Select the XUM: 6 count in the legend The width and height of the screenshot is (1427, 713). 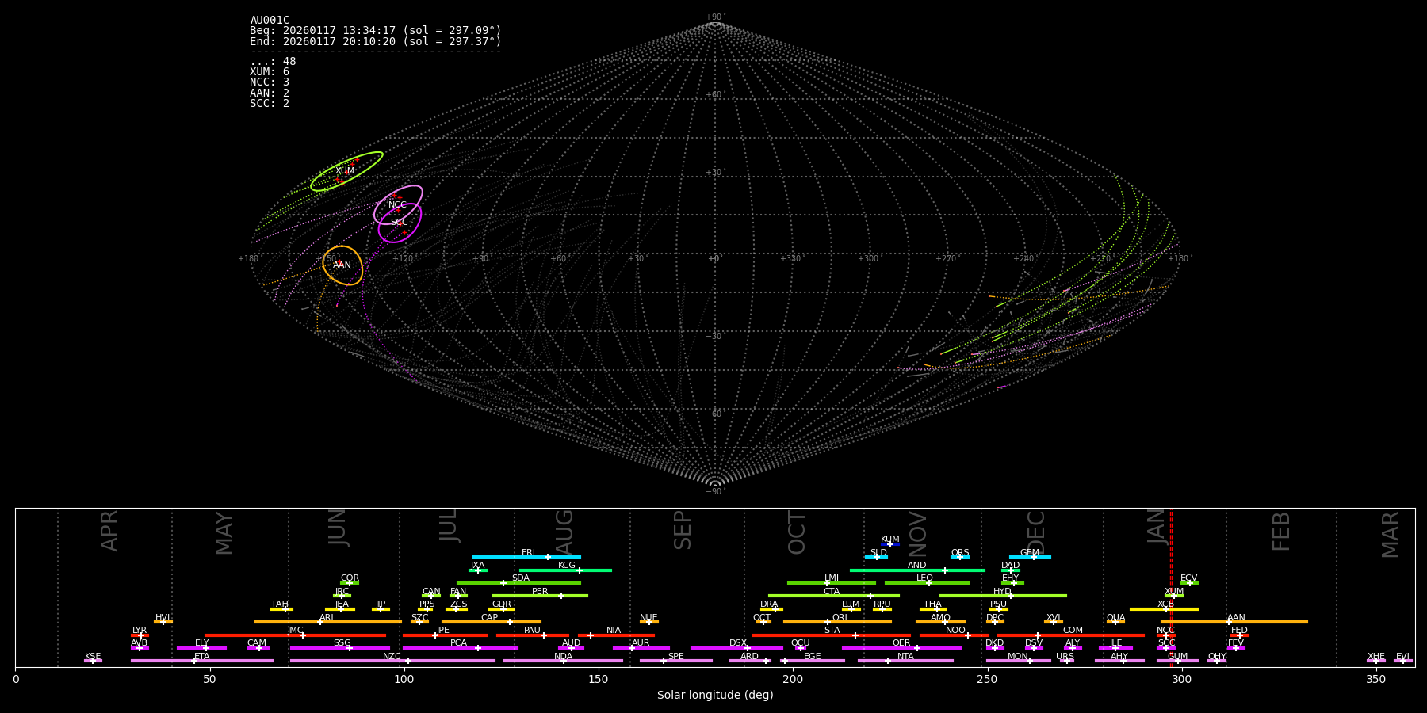click(x=270, y=72)
